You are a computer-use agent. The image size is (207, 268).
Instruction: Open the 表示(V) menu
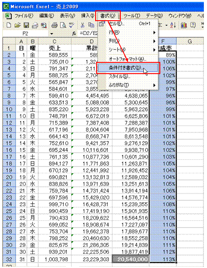pyautogui.click(x=67, y=16)
